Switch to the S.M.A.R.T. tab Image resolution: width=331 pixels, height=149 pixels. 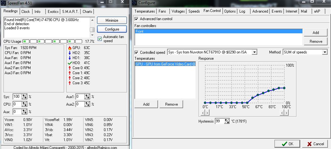pos(70,11)
